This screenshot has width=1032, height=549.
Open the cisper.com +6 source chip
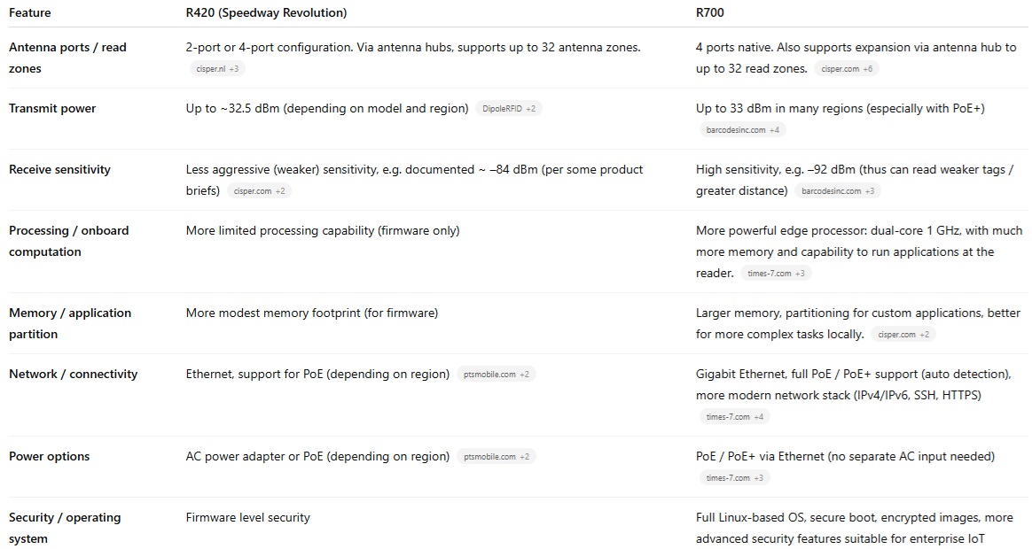coord(847,68)
